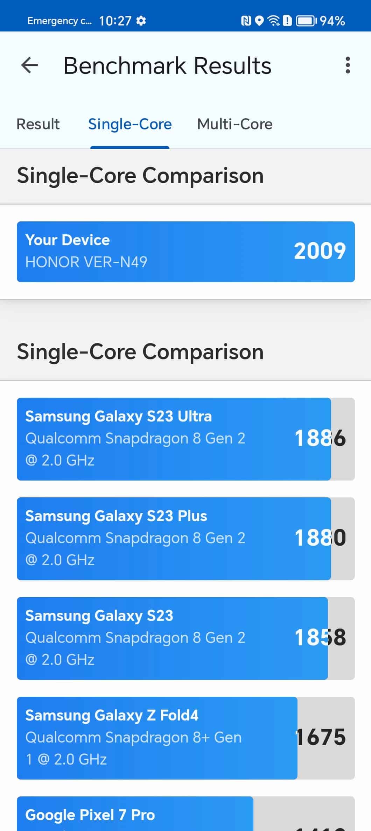Tap the back arrow icon
This screenshot has height=831, width=371.
(x=29, y=65)
